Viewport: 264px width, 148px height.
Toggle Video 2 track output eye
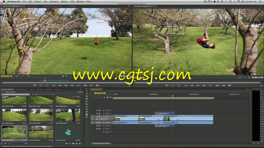[97, 113]
